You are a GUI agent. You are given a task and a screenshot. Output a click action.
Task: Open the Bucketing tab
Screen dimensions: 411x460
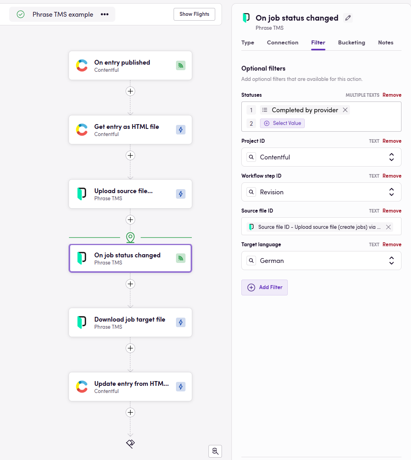click(352, 42)
